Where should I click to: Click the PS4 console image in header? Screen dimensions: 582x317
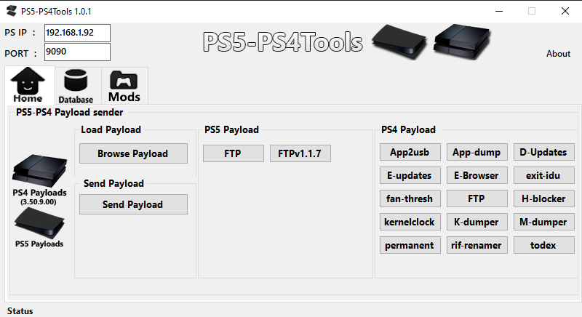tap(464, 39)
